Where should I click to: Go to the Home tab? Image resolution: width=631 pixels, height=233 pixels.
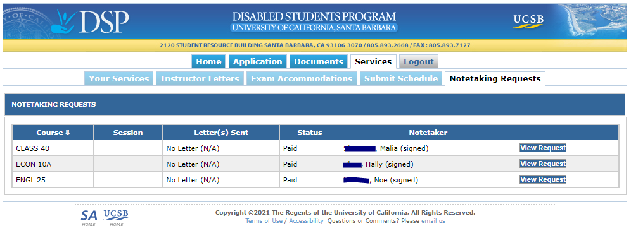[x=208, y=62]
